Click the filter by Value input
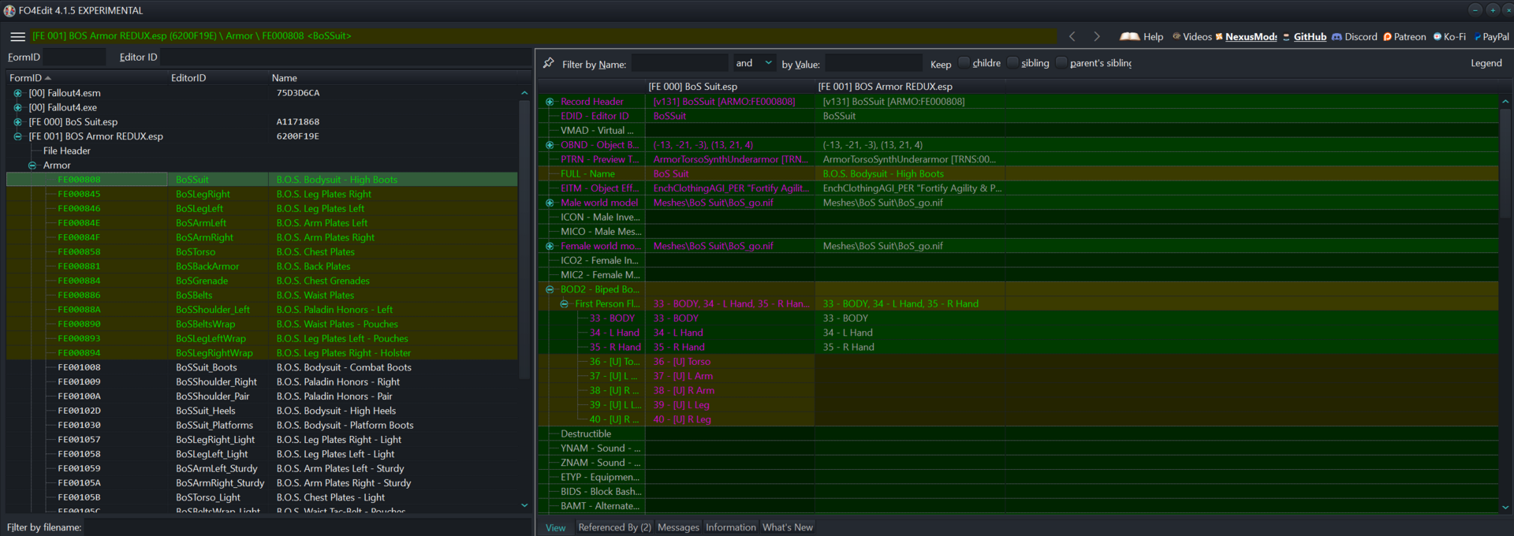Image resolution: width=1514 pixels, height=536 pixels. 873,63
